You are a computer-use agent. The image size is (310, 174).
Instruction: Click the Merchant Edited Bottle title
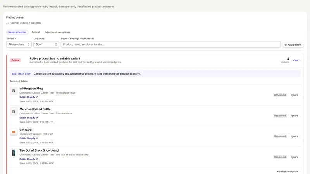(x=35, y=109)
